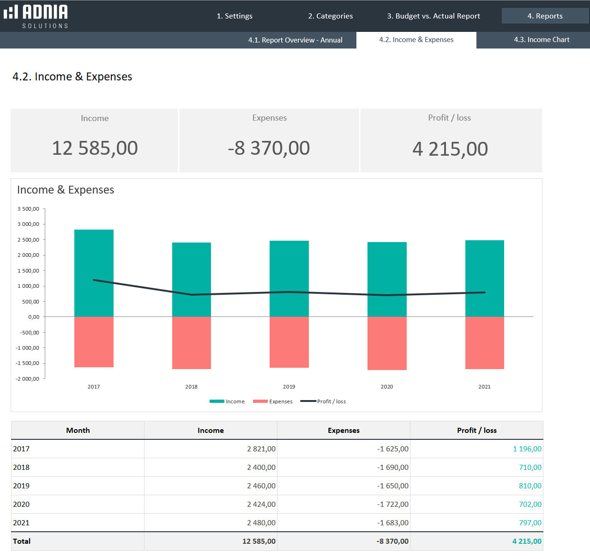Click the teal Income legend swatch
Screen dimensions: 590x559
tap(217, 401)
